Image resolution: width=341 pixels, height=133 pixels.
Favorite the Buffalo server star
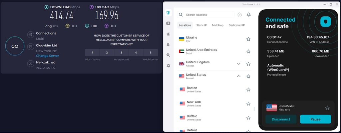point(248,118)
